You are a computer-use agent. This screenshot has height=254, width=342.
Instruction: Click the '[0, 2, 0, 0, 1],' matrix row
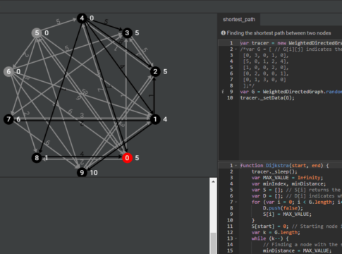coord(266,73)
